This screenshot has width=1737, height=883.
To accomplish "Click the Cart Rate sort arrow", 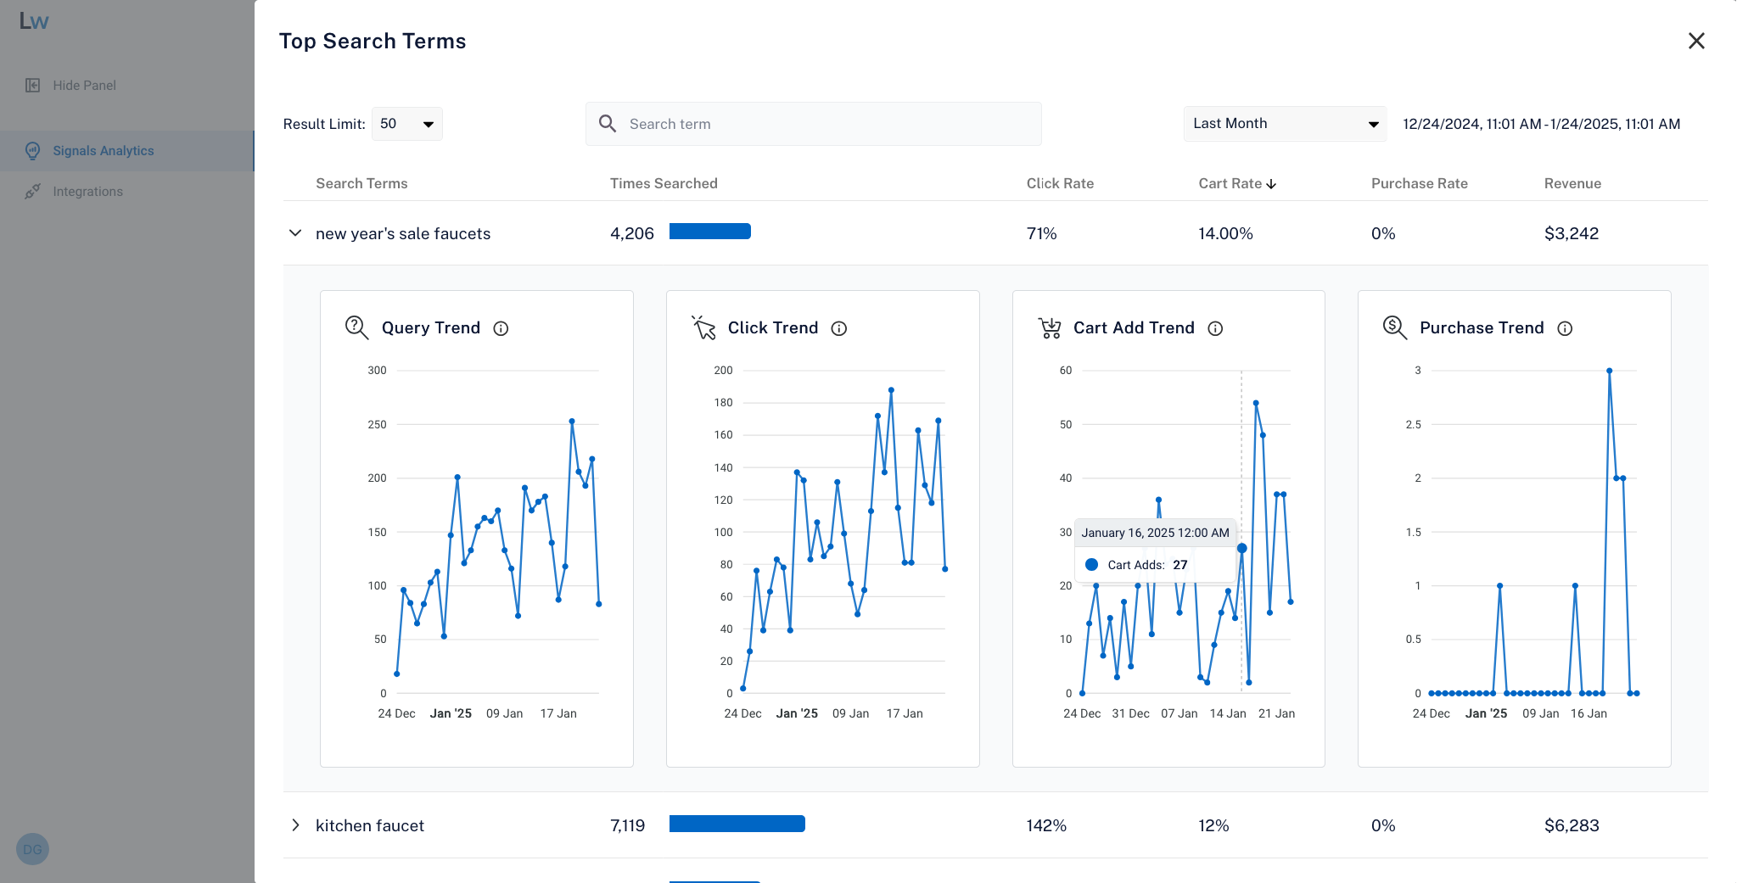I will [x=1271, y=184].
